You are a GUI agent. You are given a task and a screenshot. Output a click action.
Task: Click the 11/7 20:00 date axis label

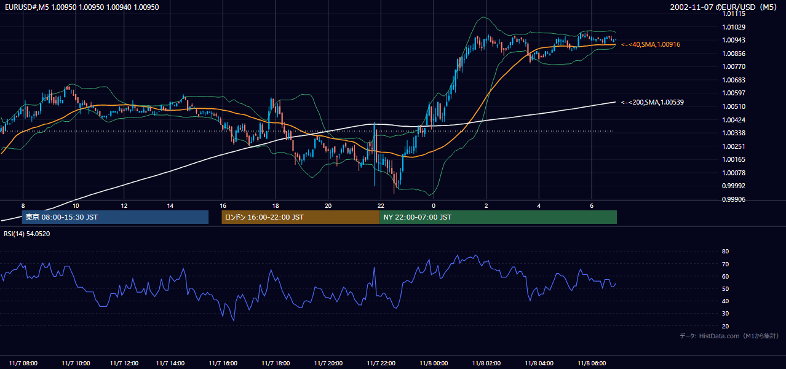(328, 363)
